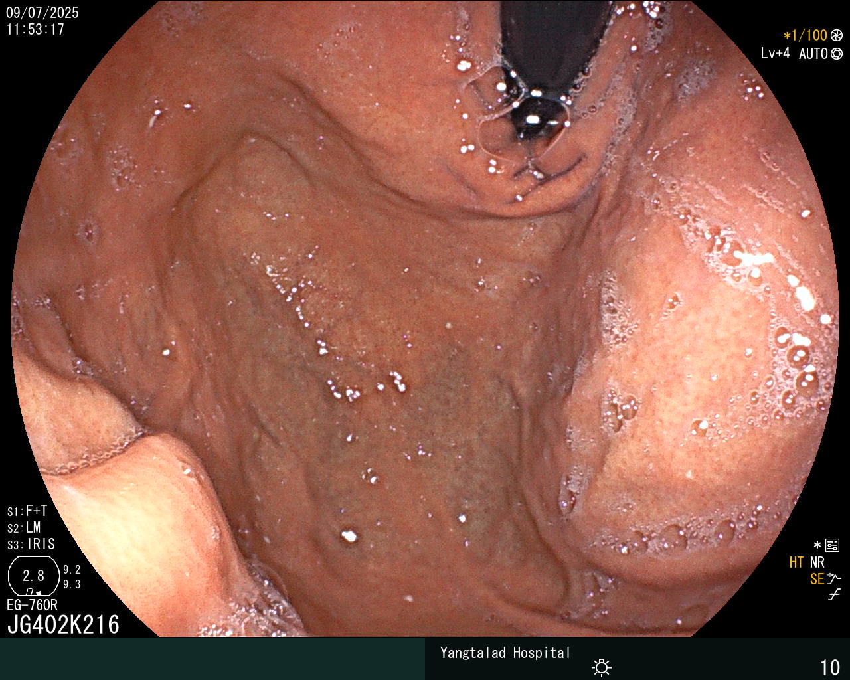850x680 pixels.
Task: Click the structure enhancement curve icon beside SE
Action: pos(833,579)
